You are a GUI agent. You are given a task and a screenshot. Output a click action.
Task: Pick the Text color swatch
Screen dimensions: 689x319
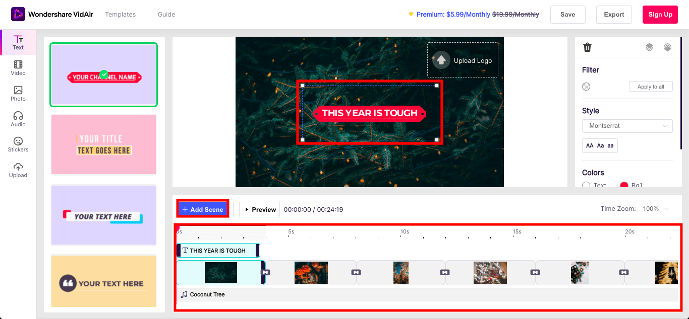586,186
